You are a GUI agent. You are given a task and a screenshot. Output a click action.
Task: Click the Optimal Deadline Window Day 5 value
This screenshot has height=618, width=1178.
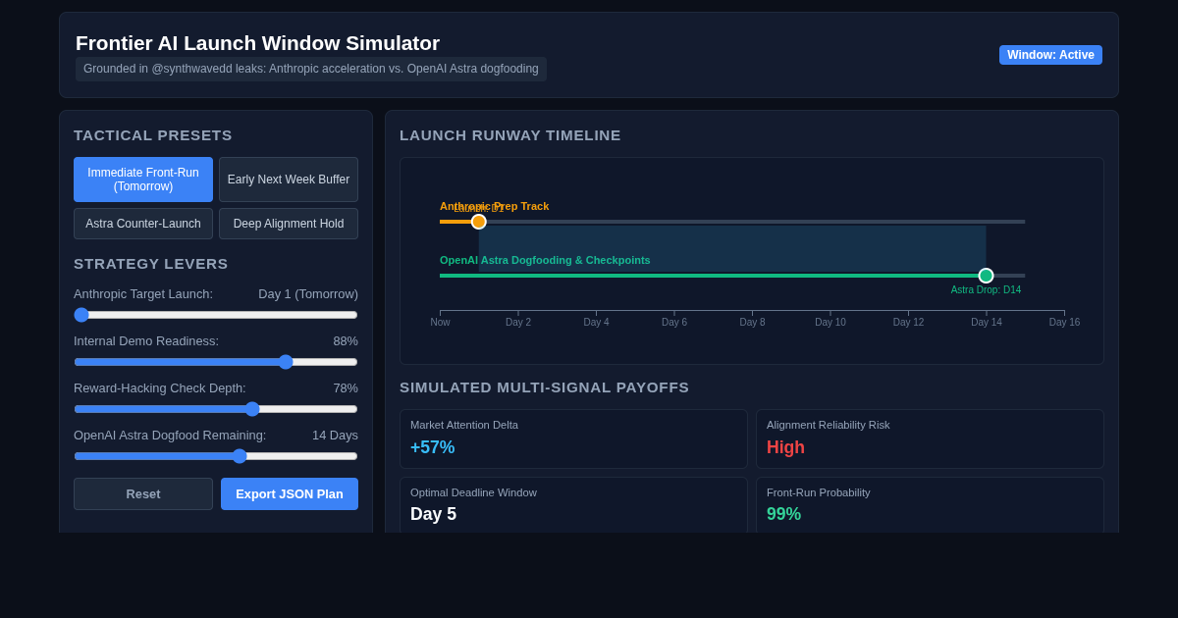pos(433,514)
